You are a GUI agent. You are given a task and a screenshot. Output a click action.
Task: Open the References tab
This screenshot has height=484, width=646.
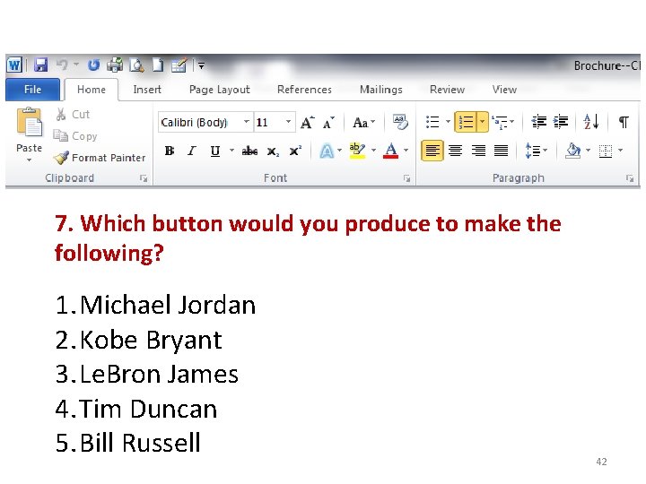coord(304,90)
